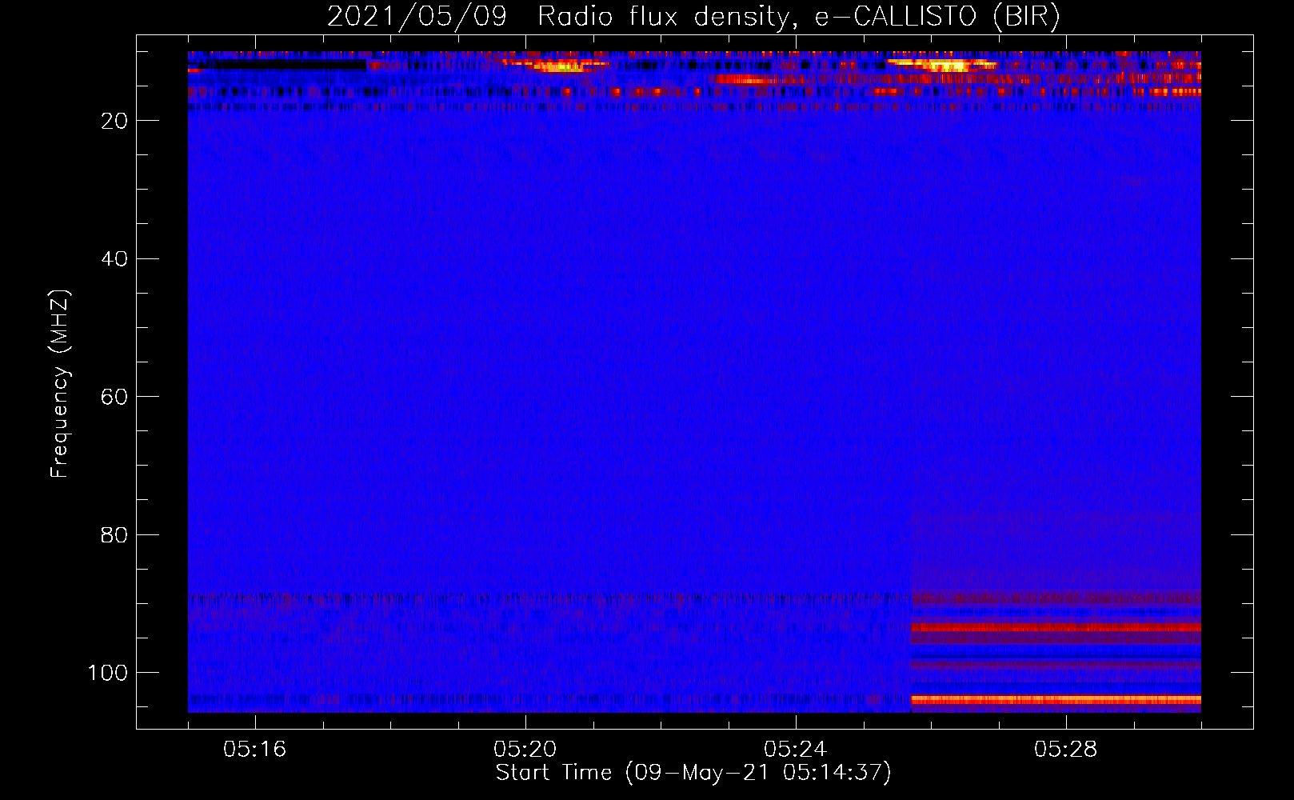Click the plot title '2021/05/09 Radio flux density, e-CALLISTO (BIR)'
1294x800 pixels.
tap(693, 17)
